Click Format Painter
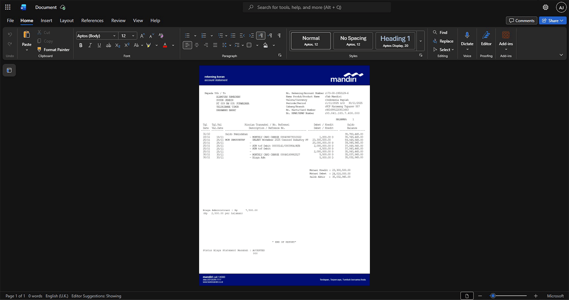The width and height of the screenshot is (569, 300). pyautogui.click(x=53, y=50)
